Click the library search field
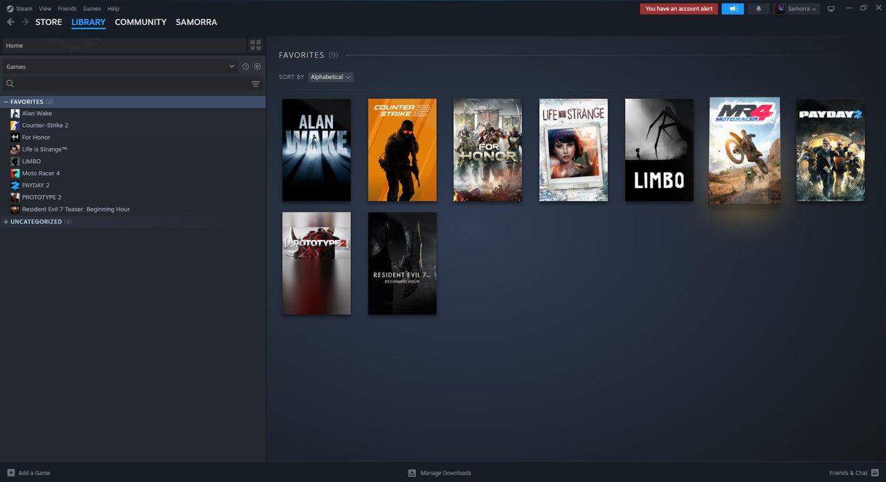 point(132,84)
